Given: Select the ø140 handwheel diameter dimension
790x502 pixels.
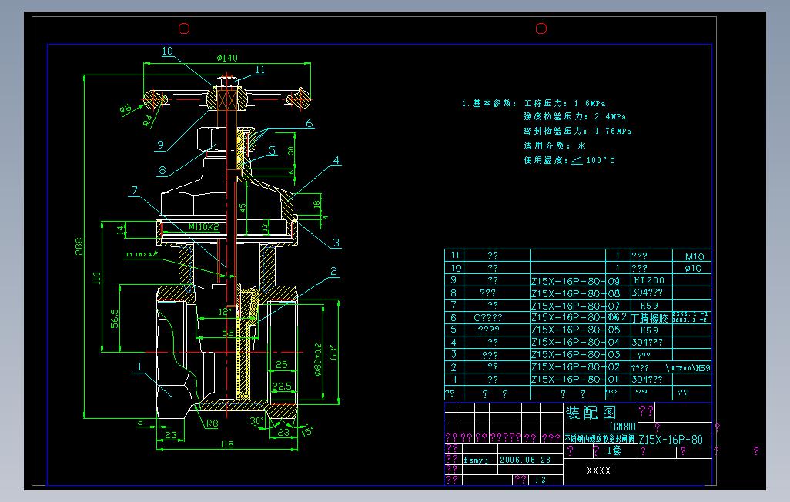Looking at the screenshot, I should 227,58.
